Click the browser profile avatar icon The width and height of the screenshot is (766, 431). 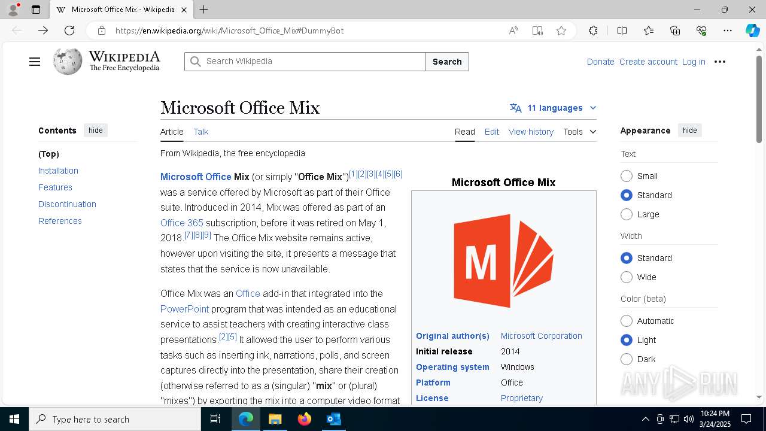(x=13, y=10)
